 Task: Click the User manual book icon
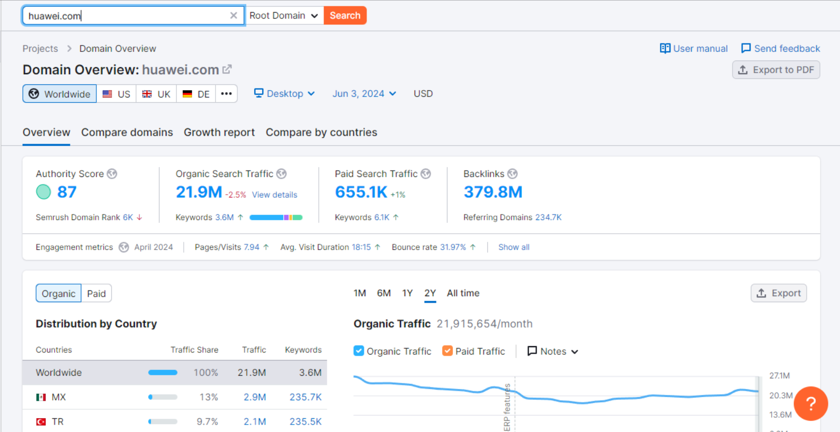tap(665, 48)
